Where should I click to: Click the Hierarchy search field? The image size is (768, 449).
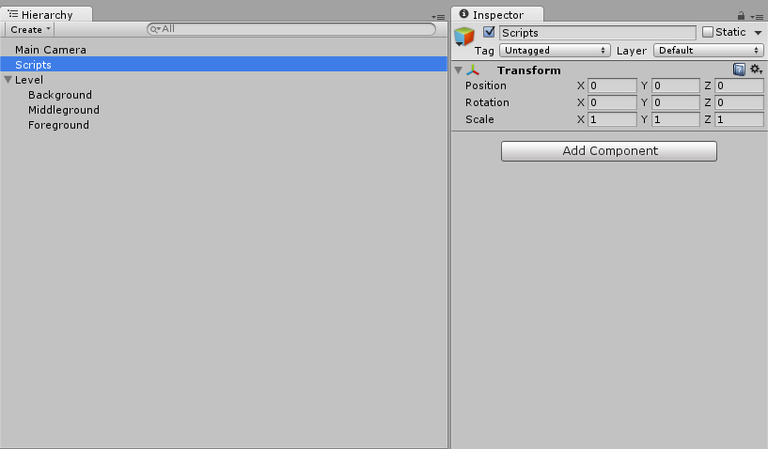(x=291, y=29)
